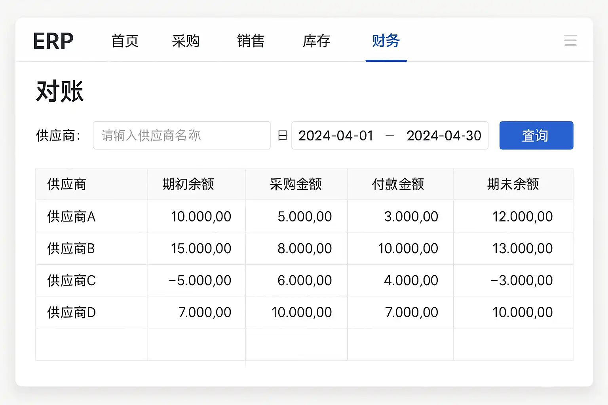Image resolution: width=608 pixels, height=405 pixels.
Task: Focus the 供应商 name input field
Action: pyautogui.click(x=181, y=136)
